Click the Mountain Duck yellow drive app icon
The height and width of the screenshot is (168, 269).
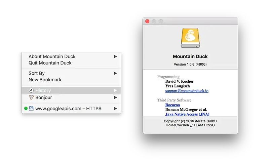190,38
